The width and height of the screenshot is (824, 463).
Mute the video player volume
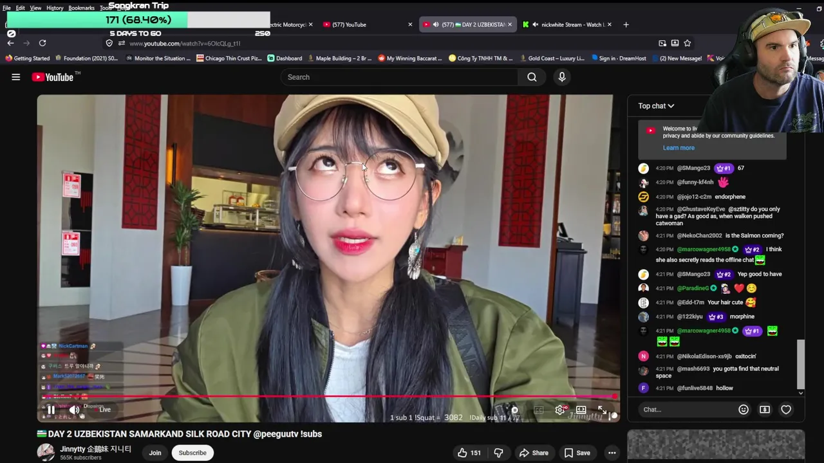point(75,410)
